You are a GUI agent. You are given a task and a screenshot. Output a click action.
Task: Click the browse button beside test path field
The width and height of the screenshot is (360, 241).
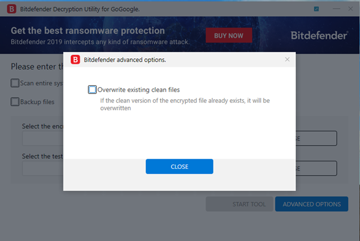pos(316,168)
